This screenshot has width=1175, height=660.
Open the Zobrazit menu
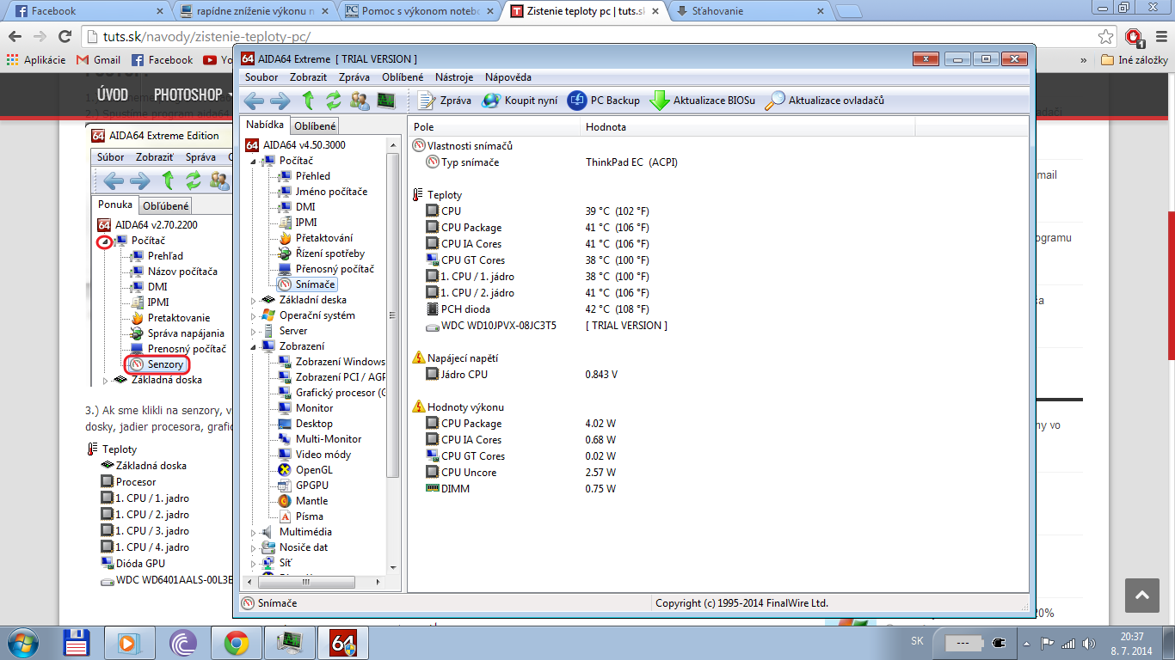[309, 77]
